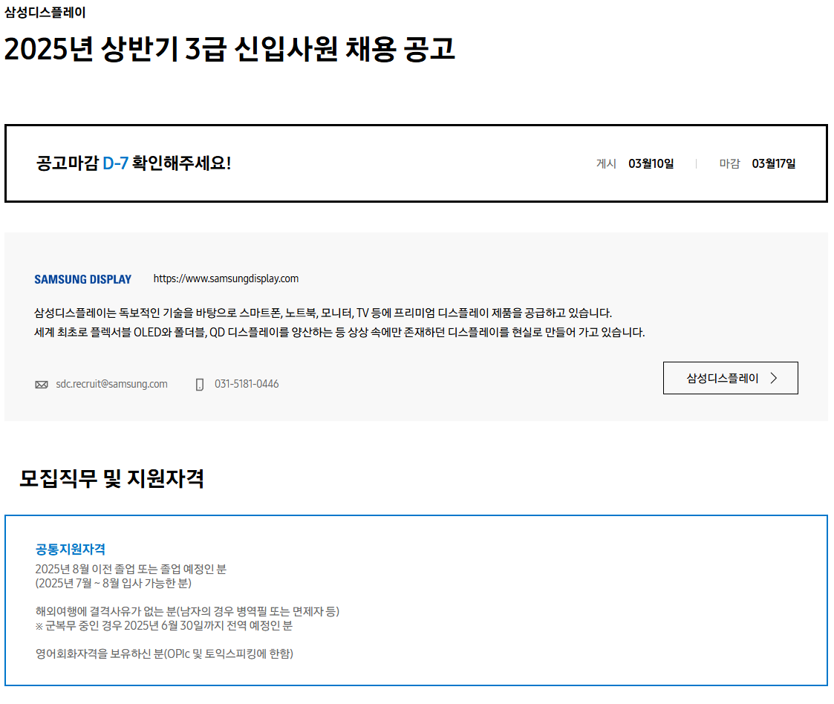This screenshot has width=834, height=704.
Task: Click the 2025년 상반기 3급 신입사원 채용 공고 title
Action: tap(229, 49)
